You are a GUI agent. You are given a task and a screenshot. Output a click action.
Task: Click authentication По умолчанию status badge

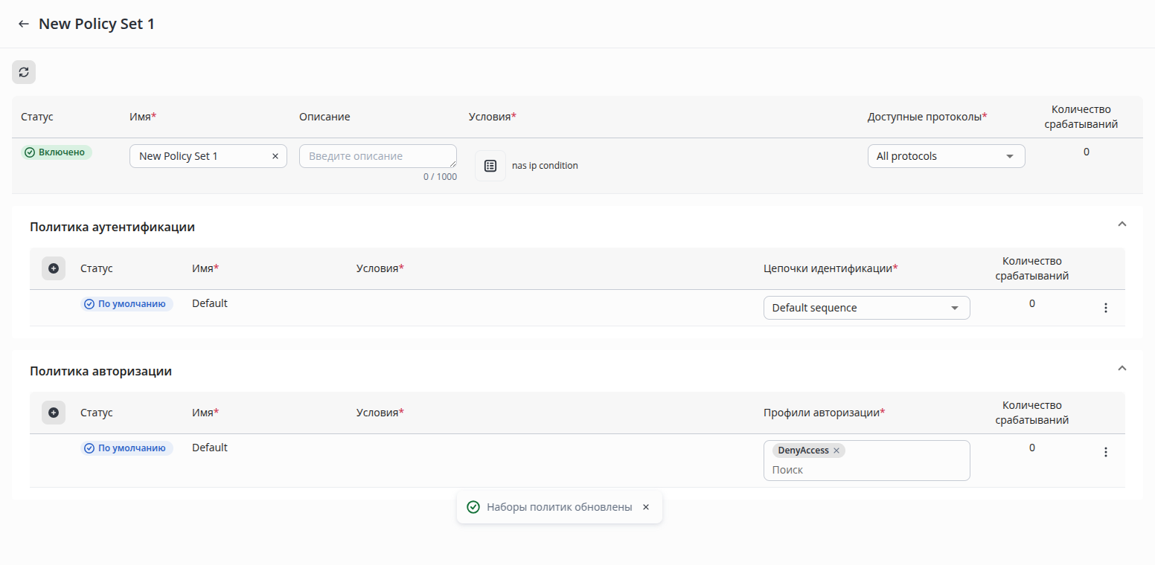127,304
